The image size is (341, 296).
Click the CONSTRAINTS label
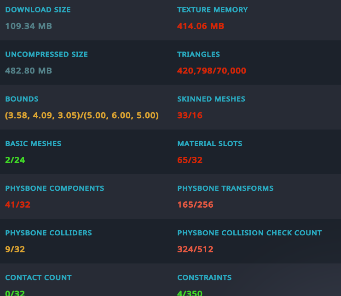(204, 278)
